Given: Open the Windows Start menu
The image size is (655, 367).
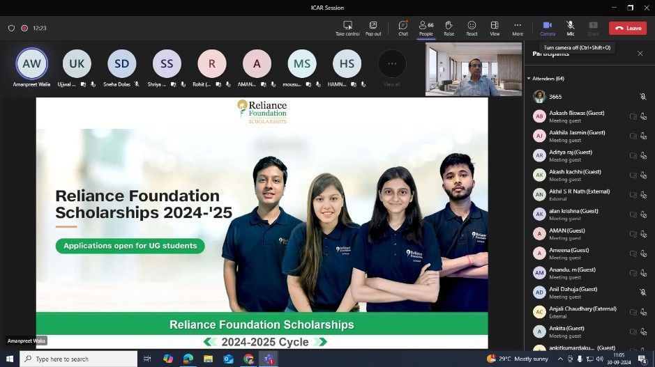Looking at the screenshot, I should point(10,359).
